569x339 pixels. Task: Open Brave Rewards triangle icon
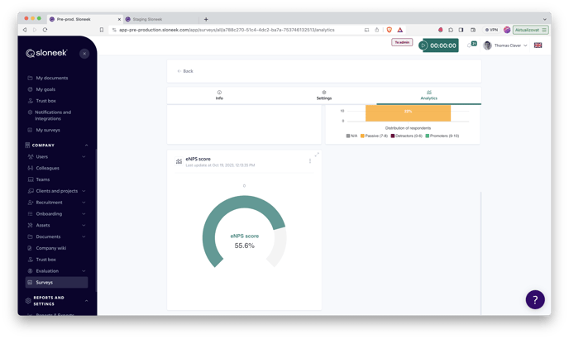tap(400, 30)
